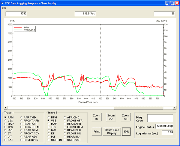Screen dimensions: 180x146
Task: Select BAT option in Trace 1
Action: point(6,140)
